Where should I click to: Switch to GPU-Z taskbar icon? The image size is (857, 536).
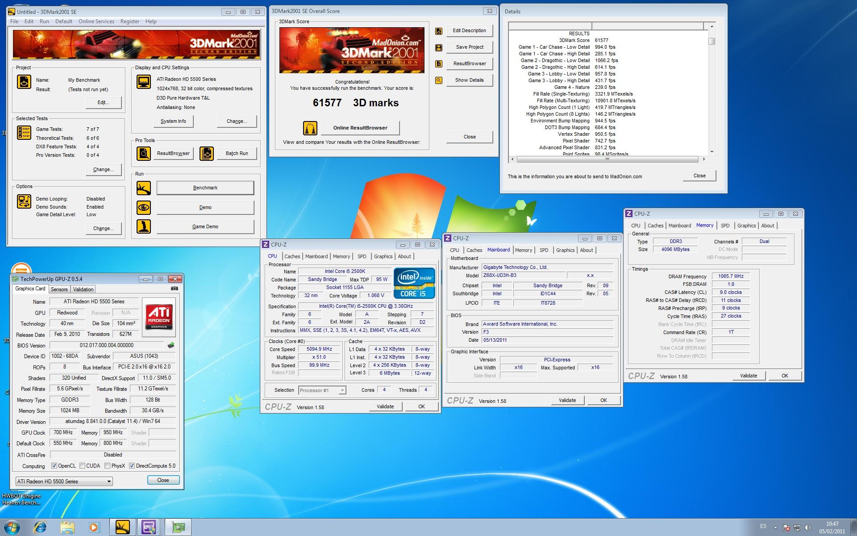tap(178, 528)
